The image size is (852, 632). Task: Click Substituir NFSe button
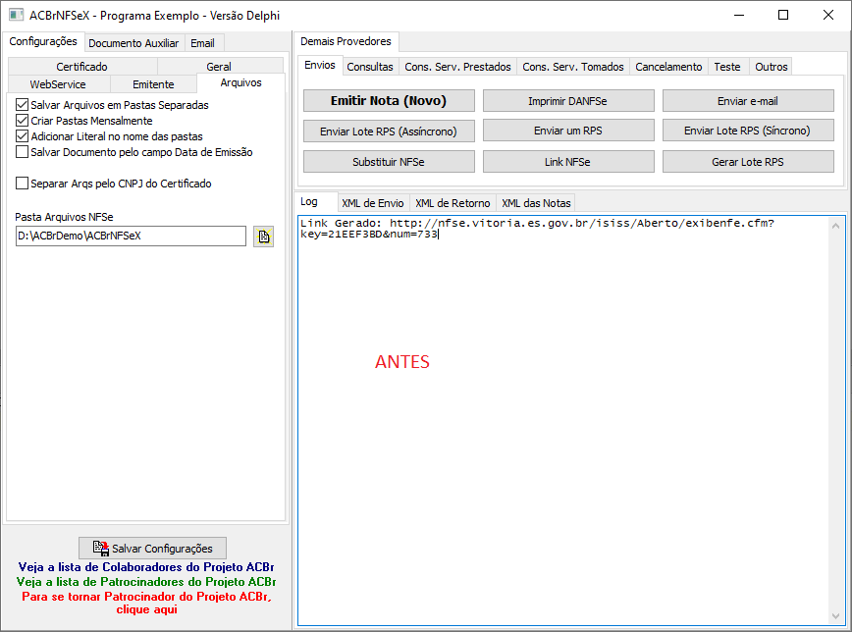pos(389,161)
